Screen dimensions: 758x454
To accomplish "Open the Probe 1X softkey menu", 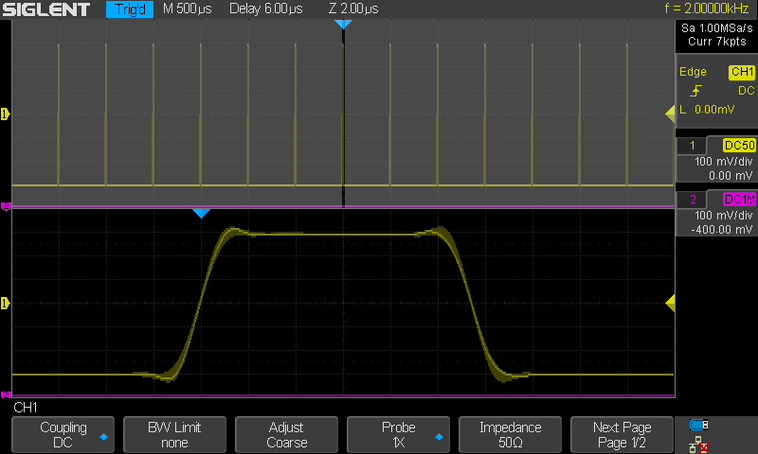I will [x=398, y=435].
